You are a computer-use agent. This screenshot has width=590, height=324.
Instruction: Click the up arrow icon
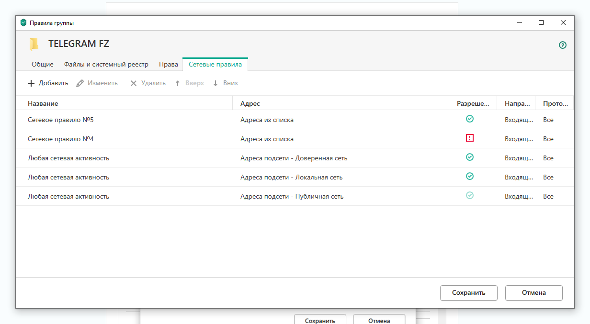point(178,83)
